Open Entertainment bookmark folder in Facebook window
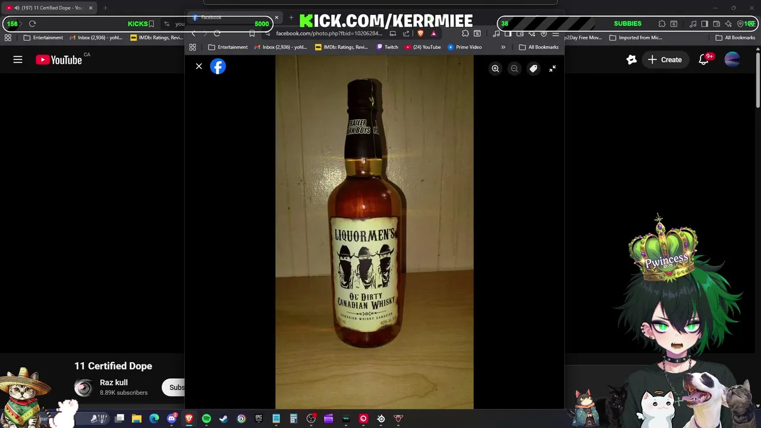The height and width of the screenshot is (428, 761). (x=228, y=47)
